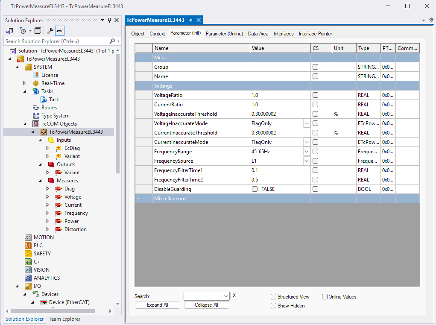This screenshot has height=325, width=436.
Task: Toggle the Online Values checkbox
Action: (x=325, y=297)
